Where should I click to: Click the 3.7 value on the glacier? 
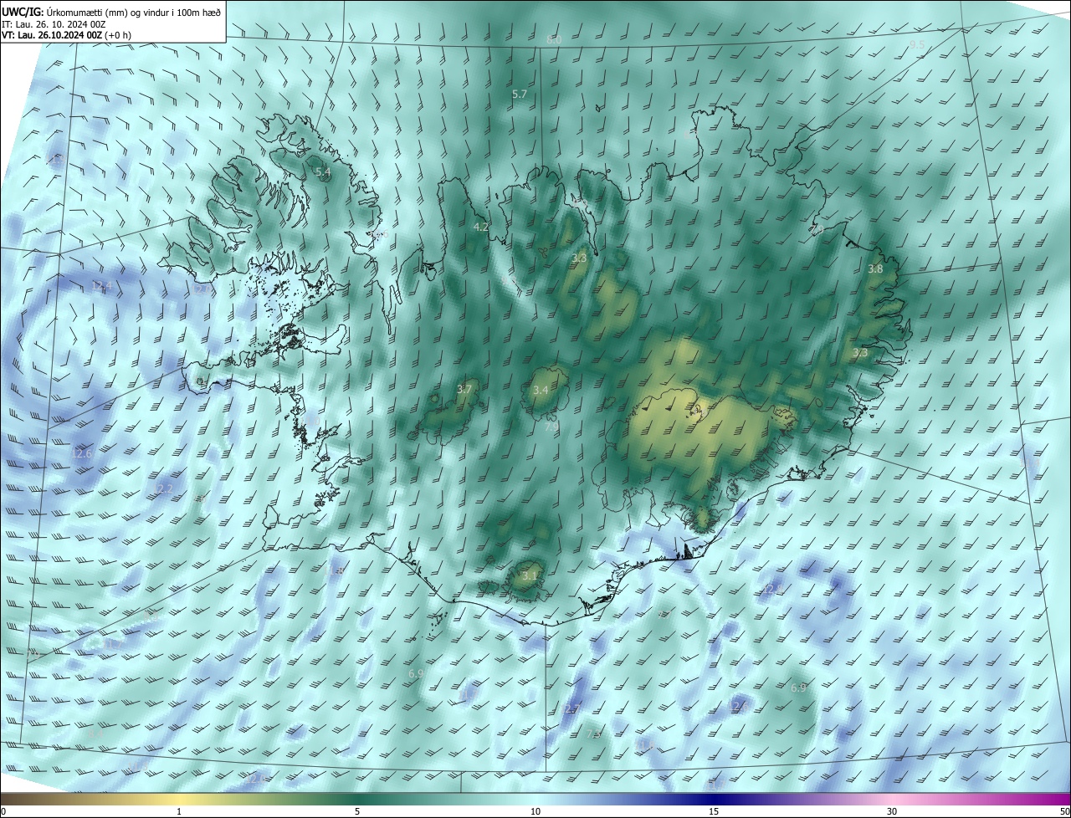[465, 390]
